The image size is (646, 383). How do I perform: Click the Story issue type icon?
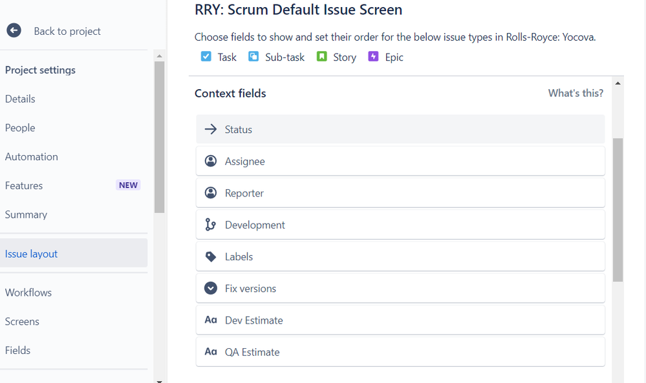321,56
